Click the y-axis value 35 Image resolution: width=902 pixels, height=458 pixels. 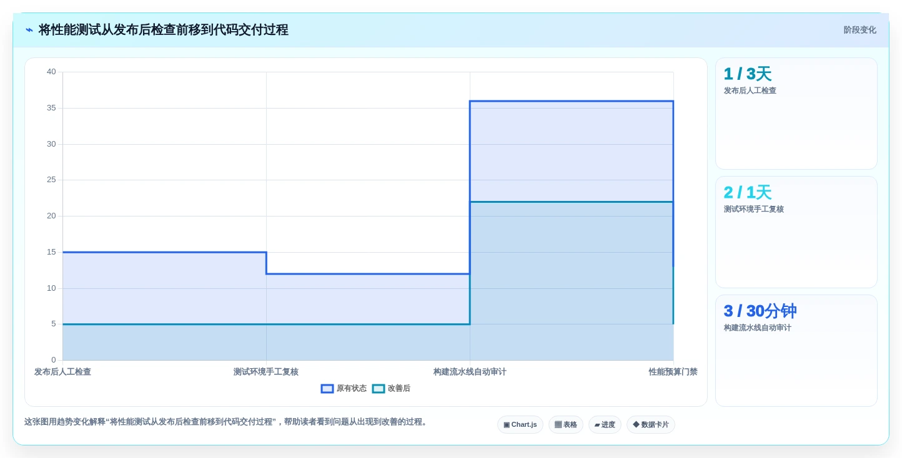pyautogui.click(x=51, y=108)
